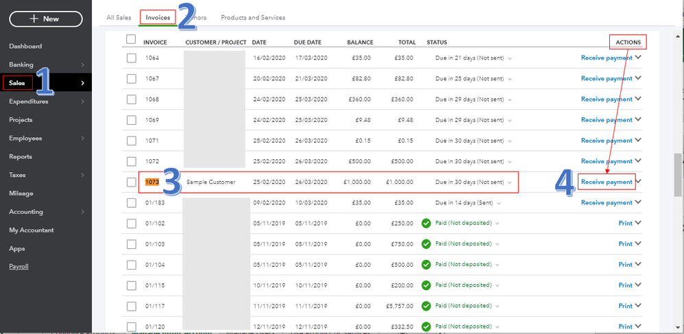Open actions dropdown arrow for invoice 1072
This screenshot has width=684, height=334.
click(638, 160)
